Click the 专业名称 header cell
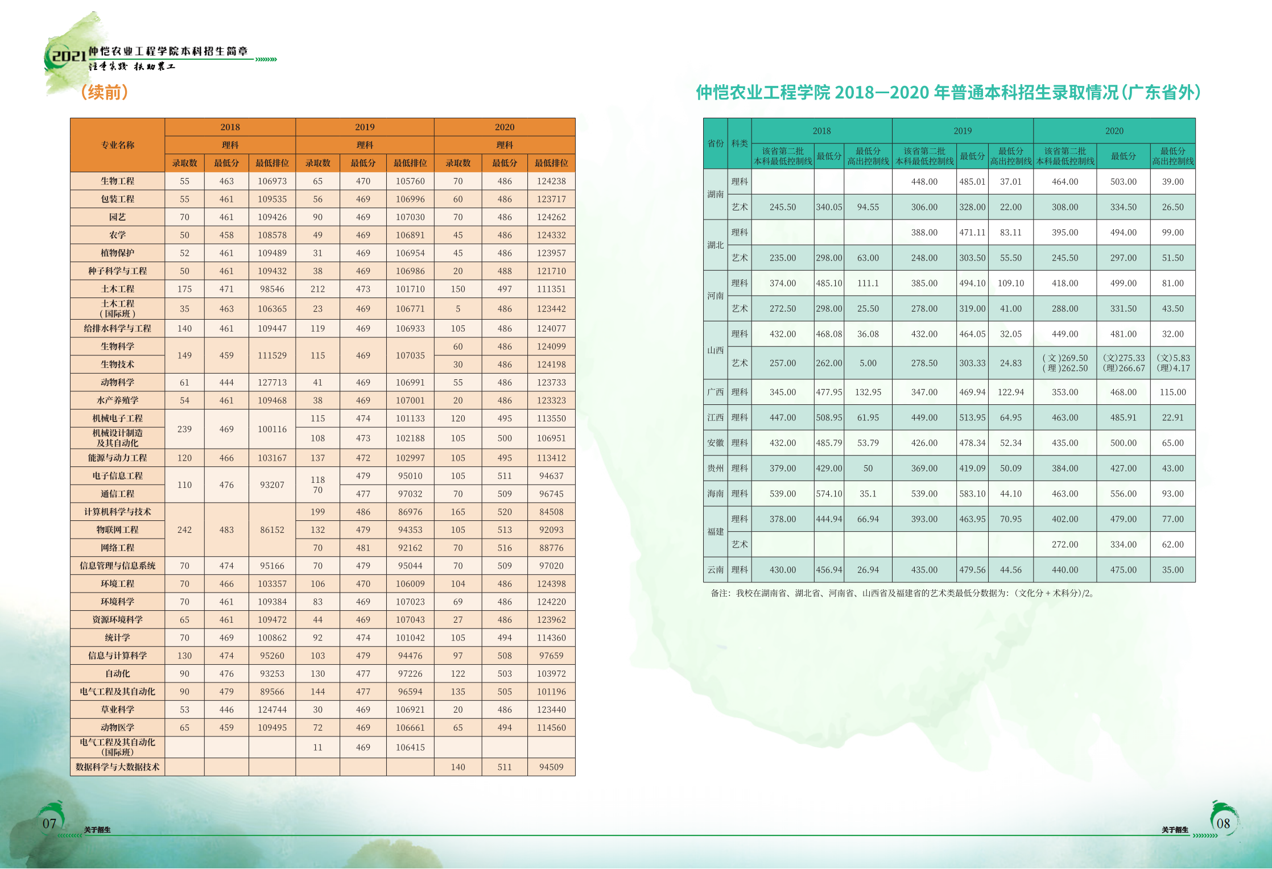 click(117, 145)
